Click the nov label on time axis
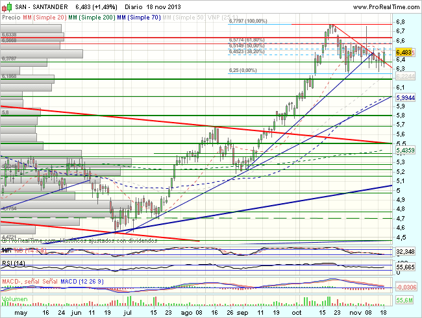The height and width of the screenshot is (318, 422). 355,313
